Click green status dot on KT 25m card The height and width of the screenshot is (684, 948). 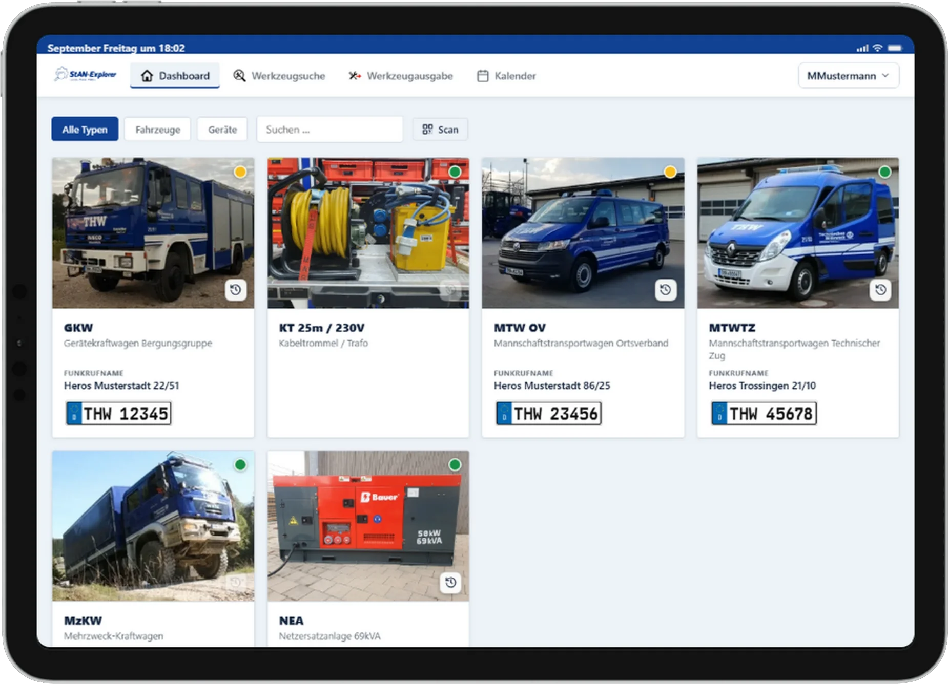coord(455,172)
